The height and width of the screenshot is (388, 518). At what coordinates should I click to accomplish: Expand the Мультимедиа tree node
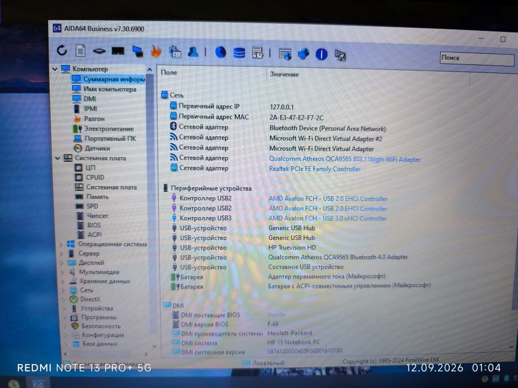pos(63,272)
